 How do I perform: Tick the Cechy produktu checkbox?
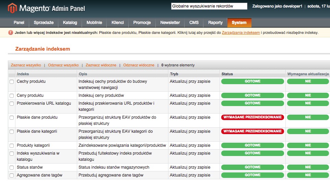point(12,82)
